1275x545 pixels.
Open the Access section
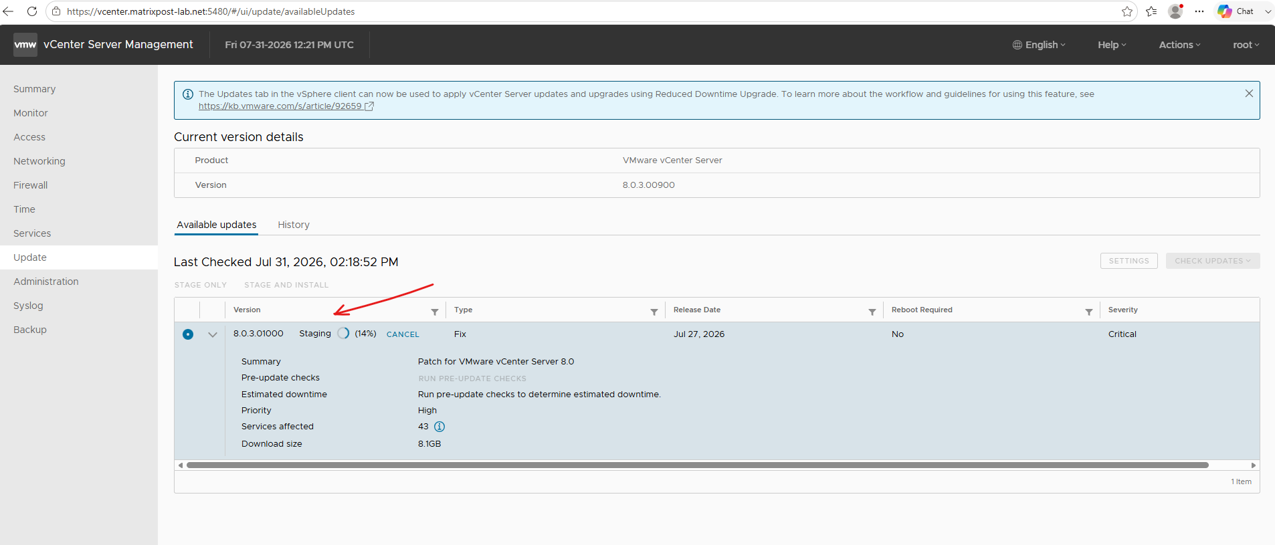[x=79, y=137]
